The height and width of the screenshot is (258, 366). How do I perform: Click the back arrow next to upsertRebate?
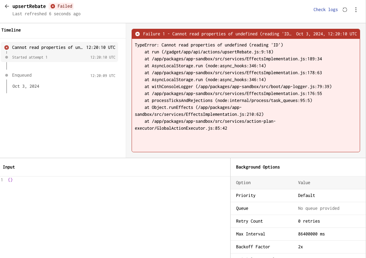point(7,6)
